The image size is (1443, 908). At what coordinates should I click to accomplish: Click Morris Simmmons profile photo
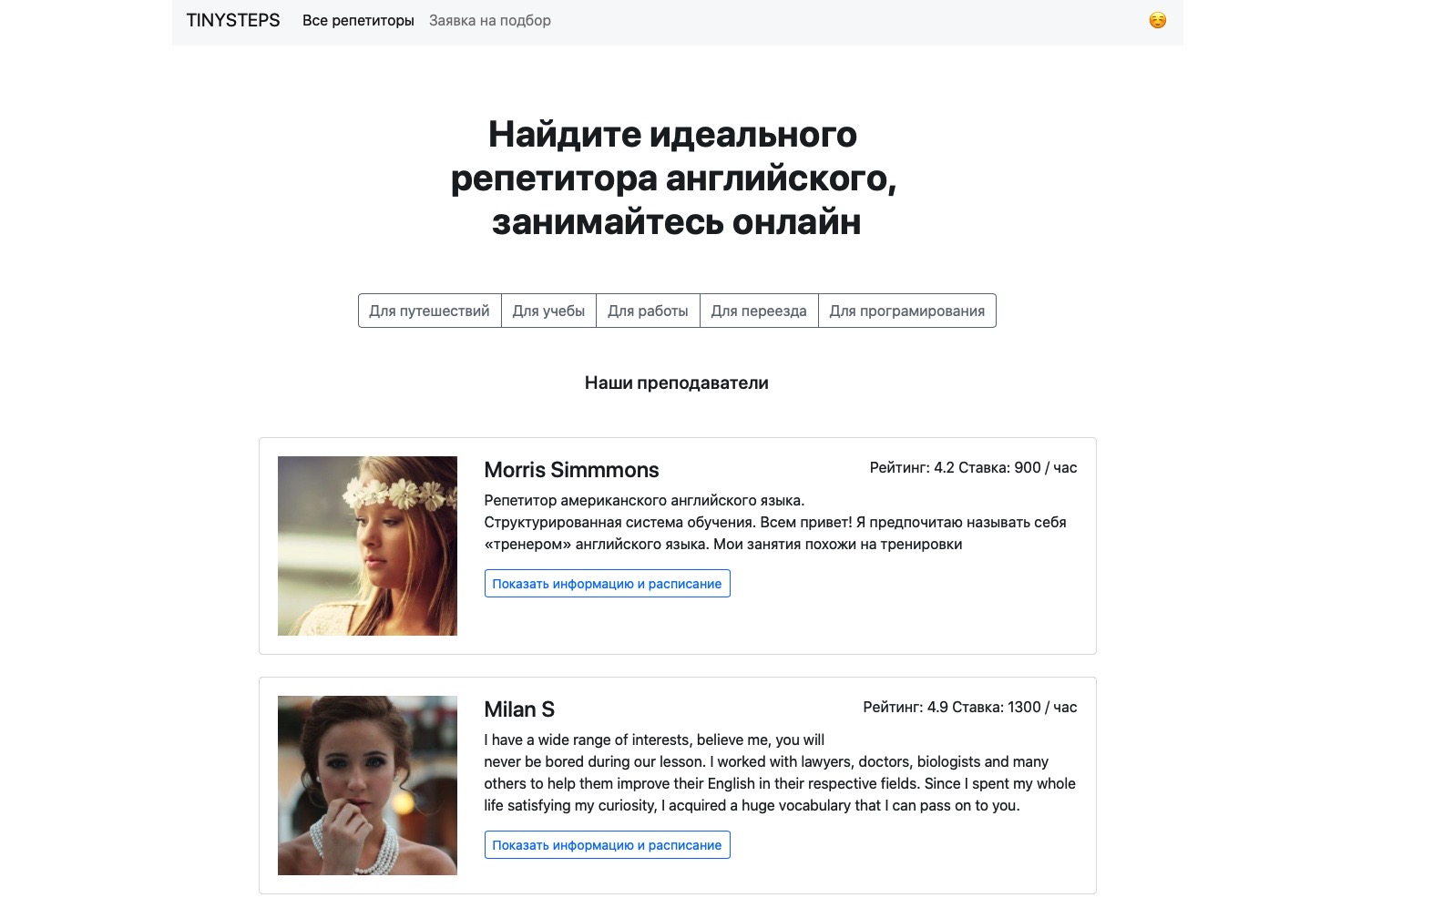click(x=367, y=546)
